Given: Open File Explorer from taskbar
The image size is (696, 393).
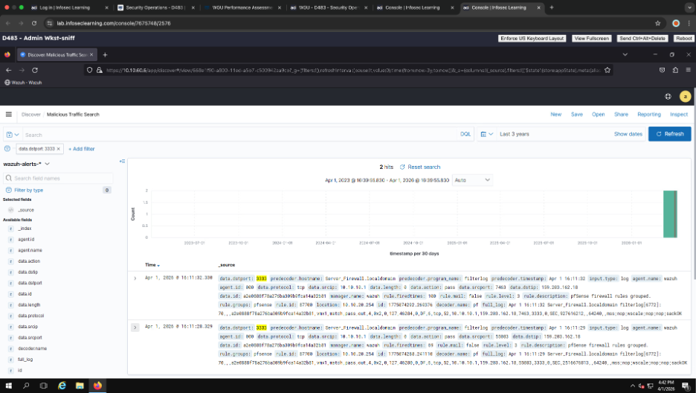Looking at the screenshot, I should click(x=80, y=386).
